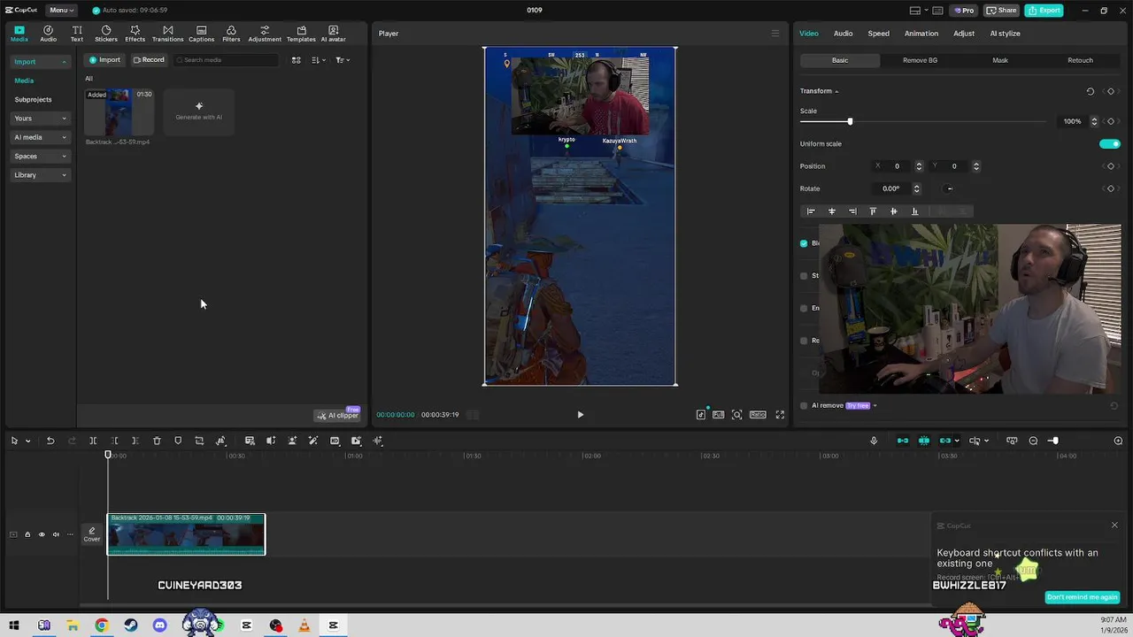1133x637 pixels.
Task: Click the undo arrow in timeline toolbar
Action: pos(50,441)
